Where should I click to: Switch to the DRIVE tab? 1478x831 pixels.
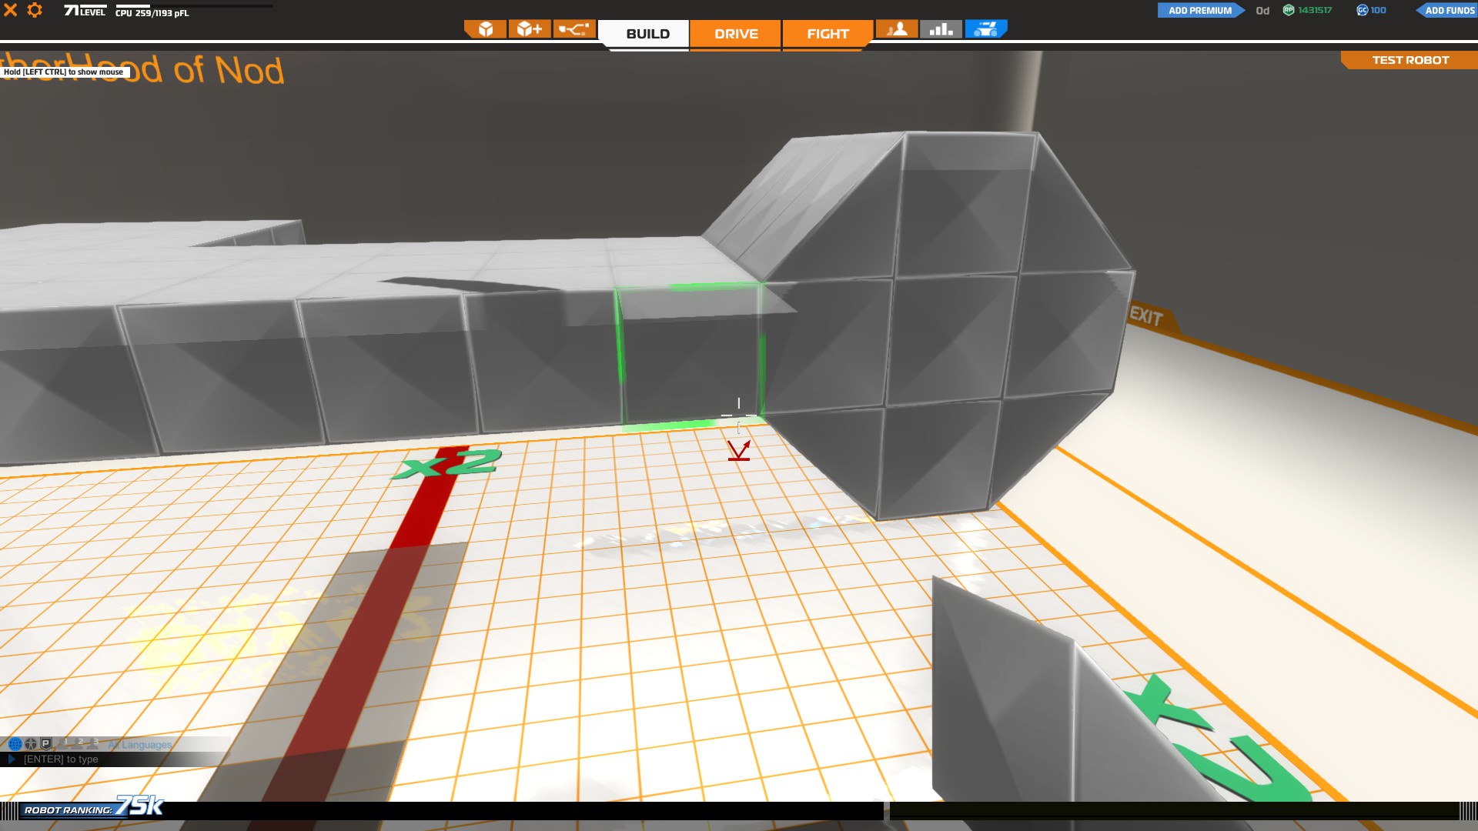pos(736,34)
